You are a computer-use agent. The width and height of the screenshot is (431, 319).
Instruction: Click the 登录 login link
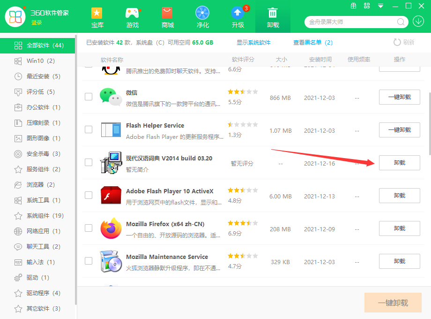(37, 23)
